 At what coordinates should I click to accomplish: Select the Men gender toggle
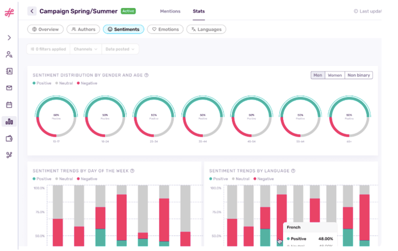click(318, 75)
